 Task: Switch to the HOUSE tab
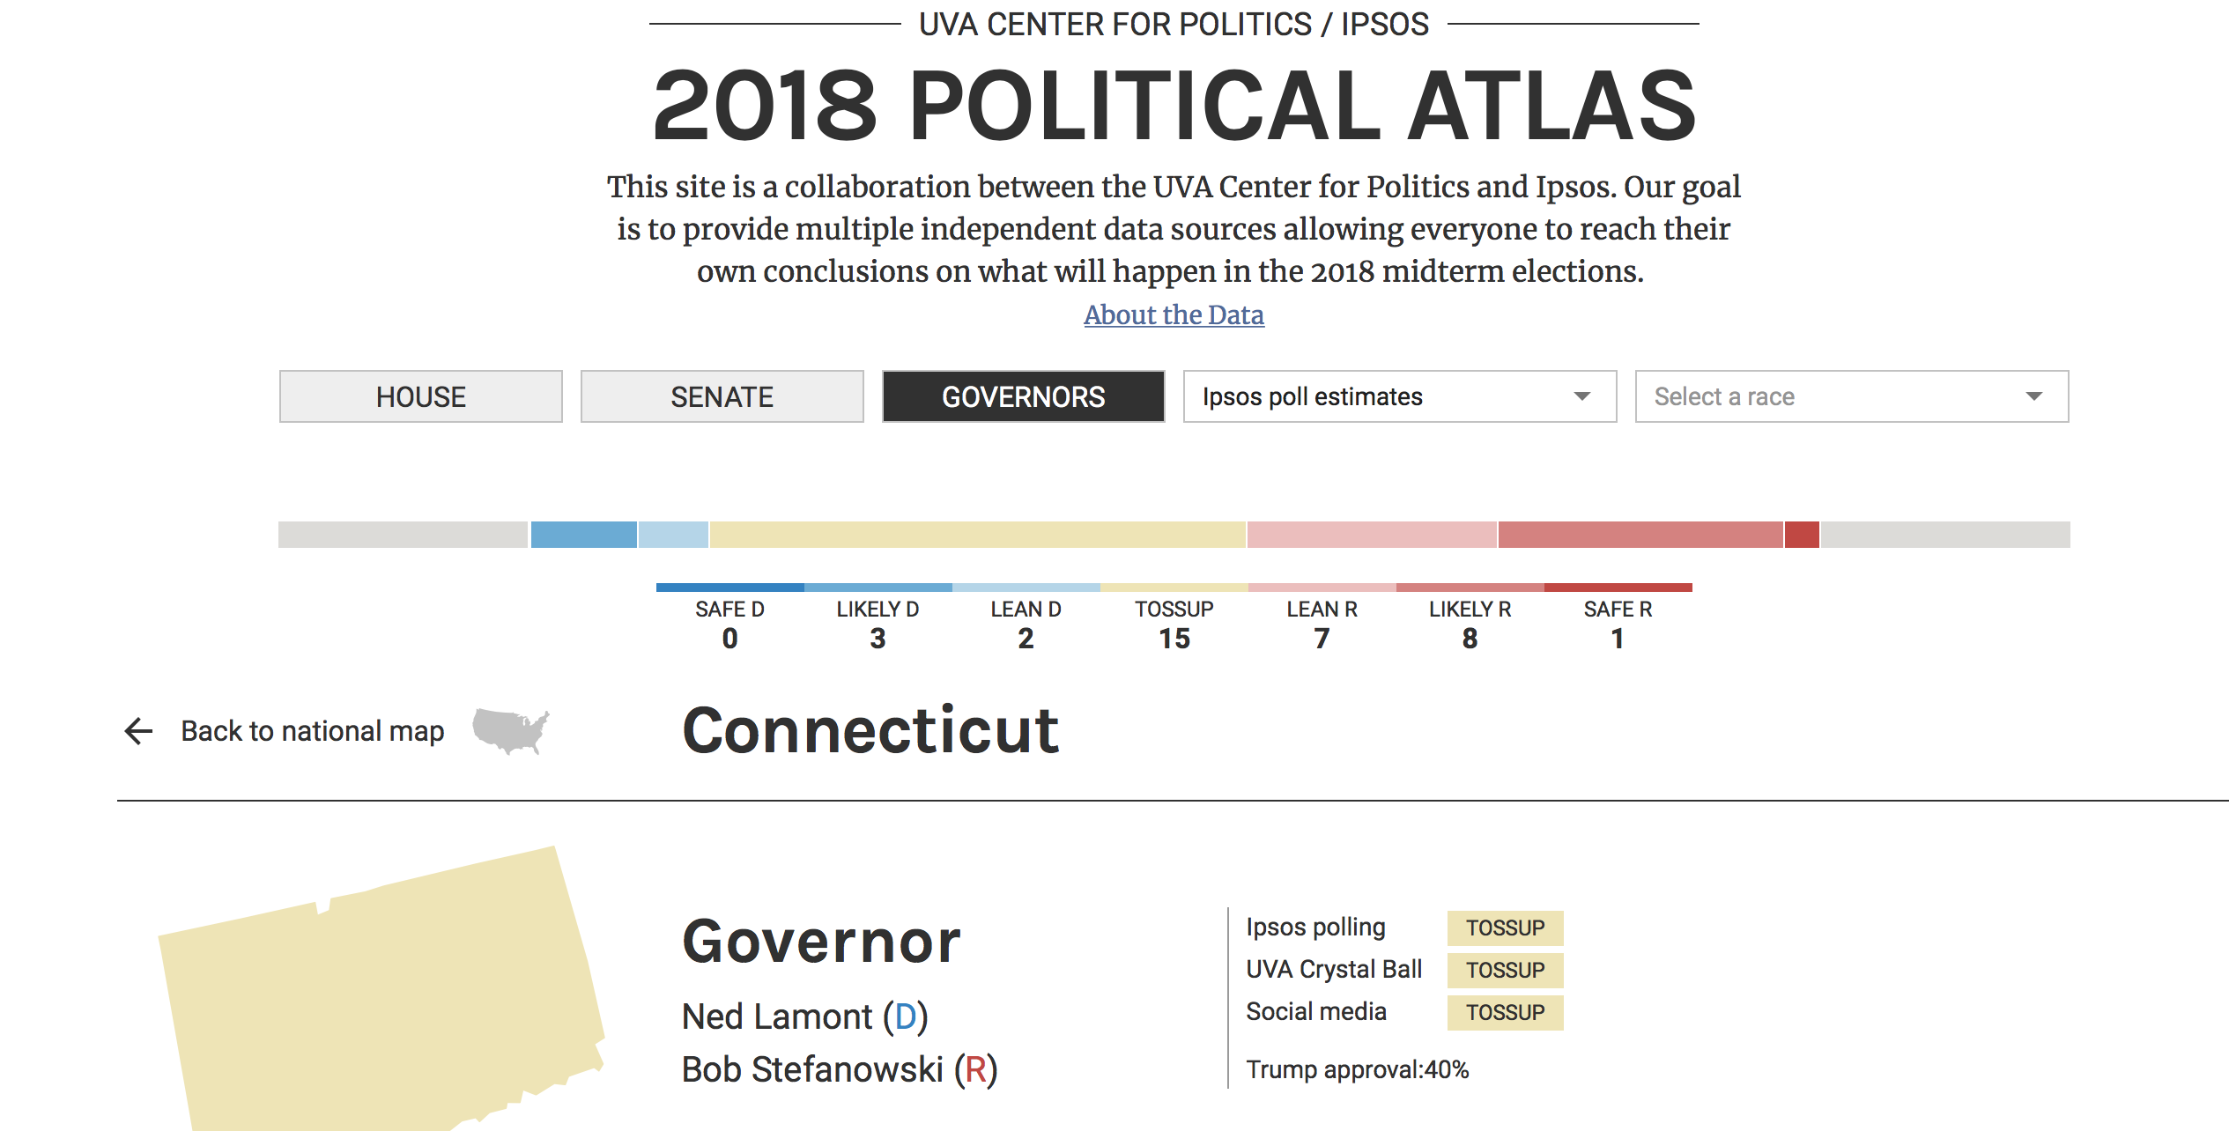coord(421,397)
